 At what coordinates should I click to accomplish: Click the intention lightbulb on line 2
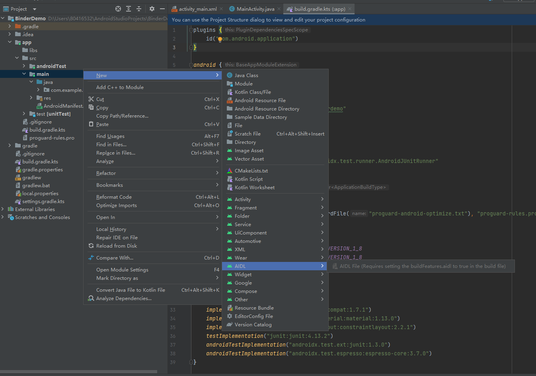220,39
